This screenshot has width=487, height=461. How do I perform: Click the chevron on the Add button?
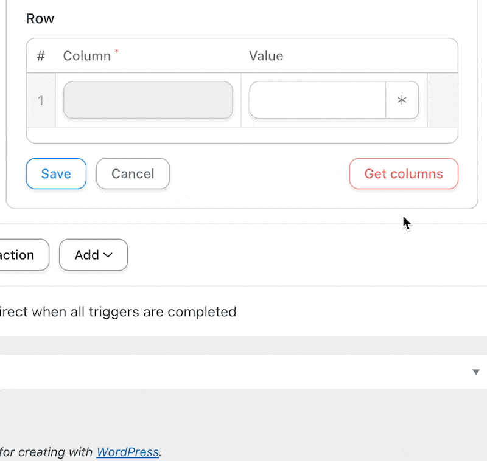coord(107,255)
